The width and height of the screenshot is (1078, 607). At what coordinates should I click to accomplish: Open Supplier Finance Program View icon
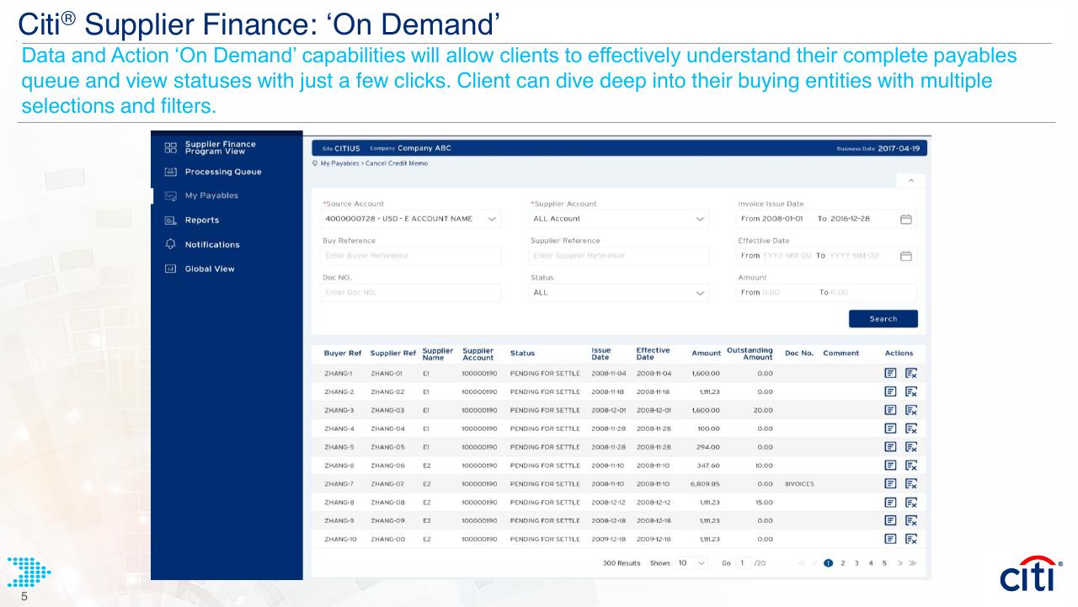(171, 148)
